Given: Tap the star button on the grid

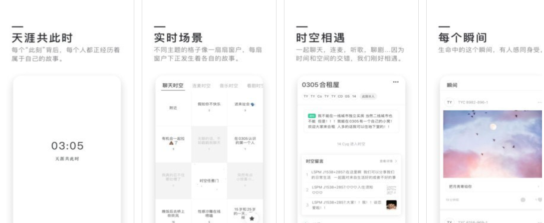Looking at the screenshot, I should [252, 219].
